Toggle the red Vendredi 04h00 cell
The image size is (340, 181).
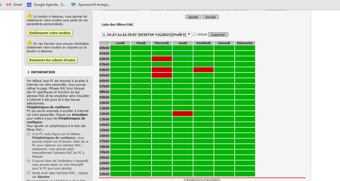click(203, 70)
